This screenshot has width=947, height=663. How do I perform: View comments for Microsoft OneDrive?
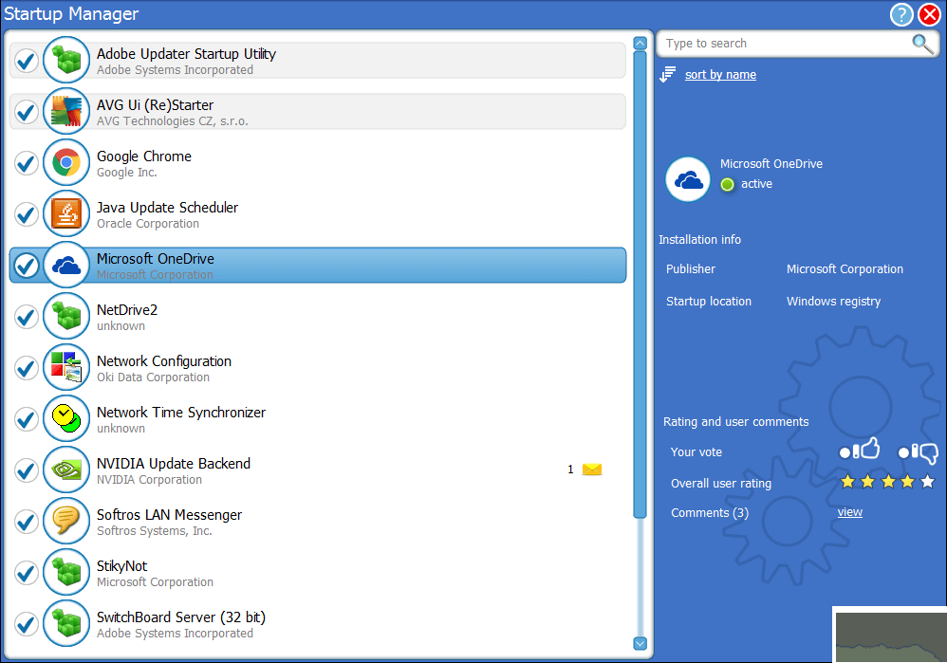tap(849, 512)
